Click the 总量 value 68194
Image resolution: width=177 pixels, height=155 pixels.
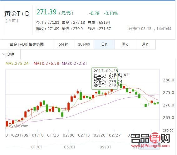click(x=104, y=23)
